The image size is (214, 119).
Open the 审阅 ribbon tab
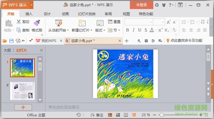point(108,14)
